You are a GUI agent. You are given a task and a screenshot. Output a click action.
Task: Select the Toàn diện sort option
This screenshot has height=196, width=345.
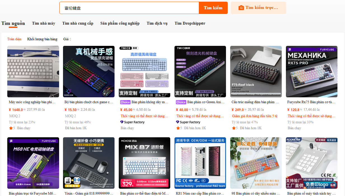(14, 39)
